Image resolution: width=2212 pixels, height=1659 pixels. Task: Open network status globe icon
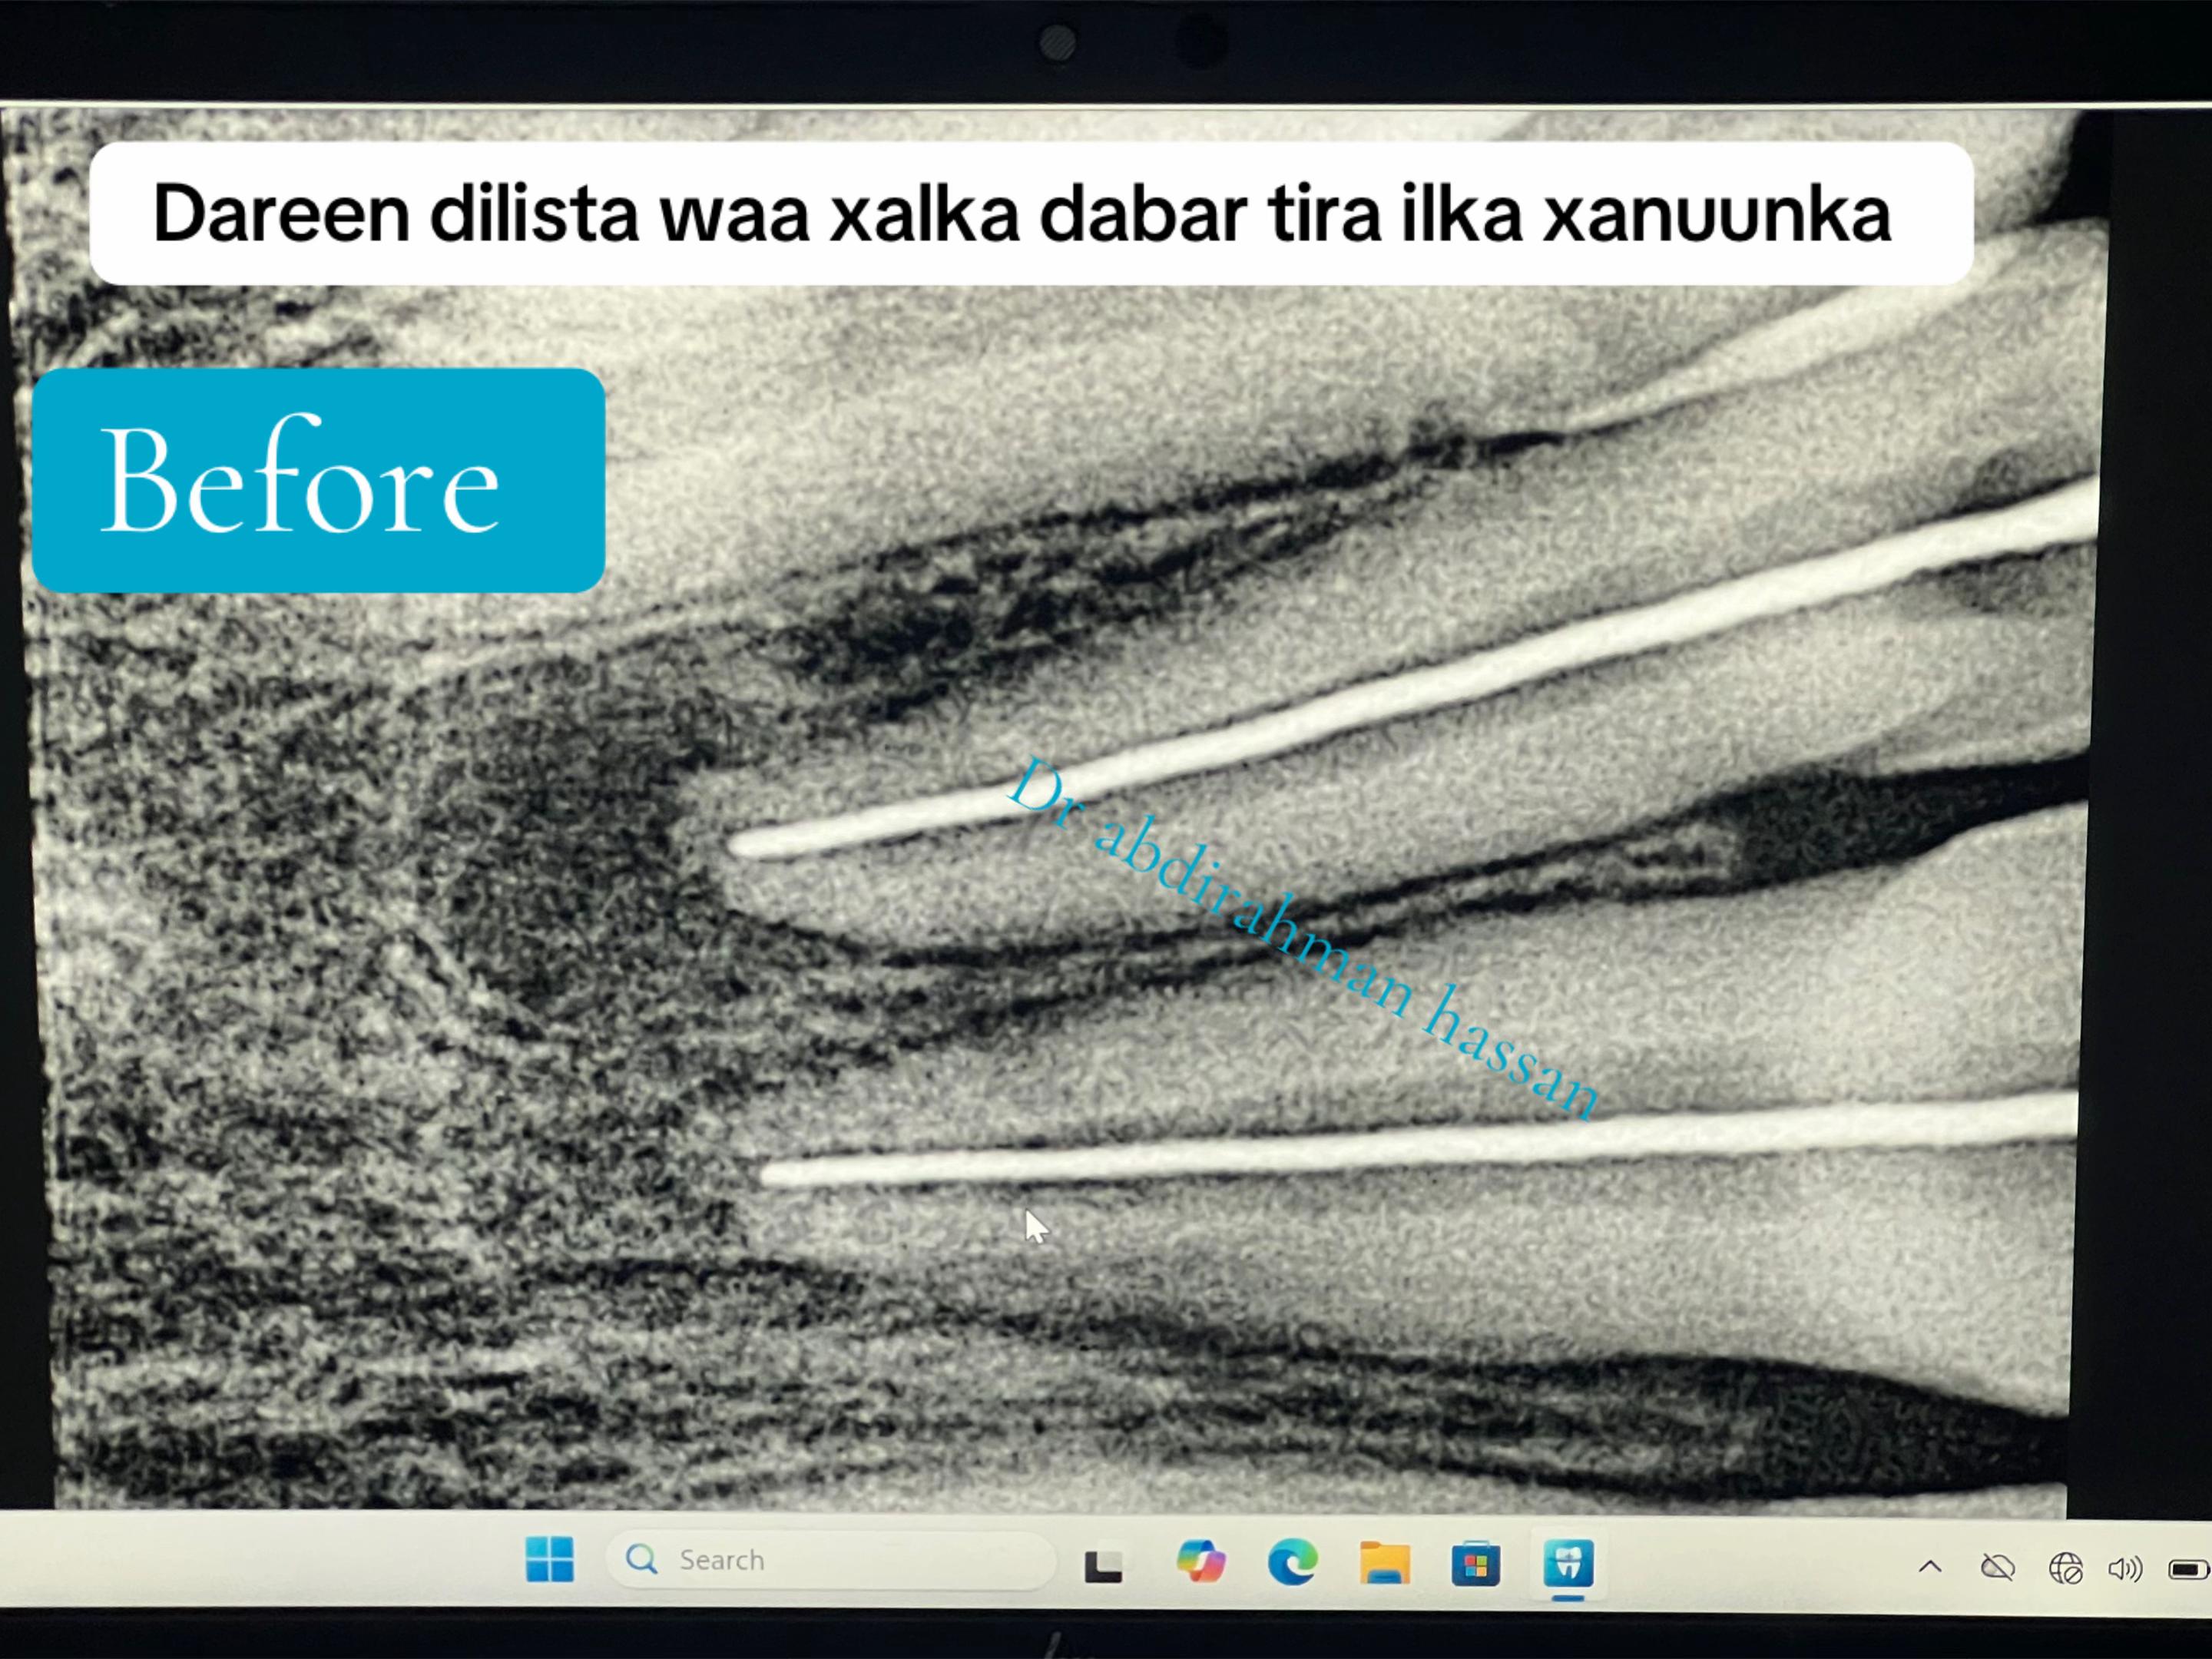point(2065,1569)
